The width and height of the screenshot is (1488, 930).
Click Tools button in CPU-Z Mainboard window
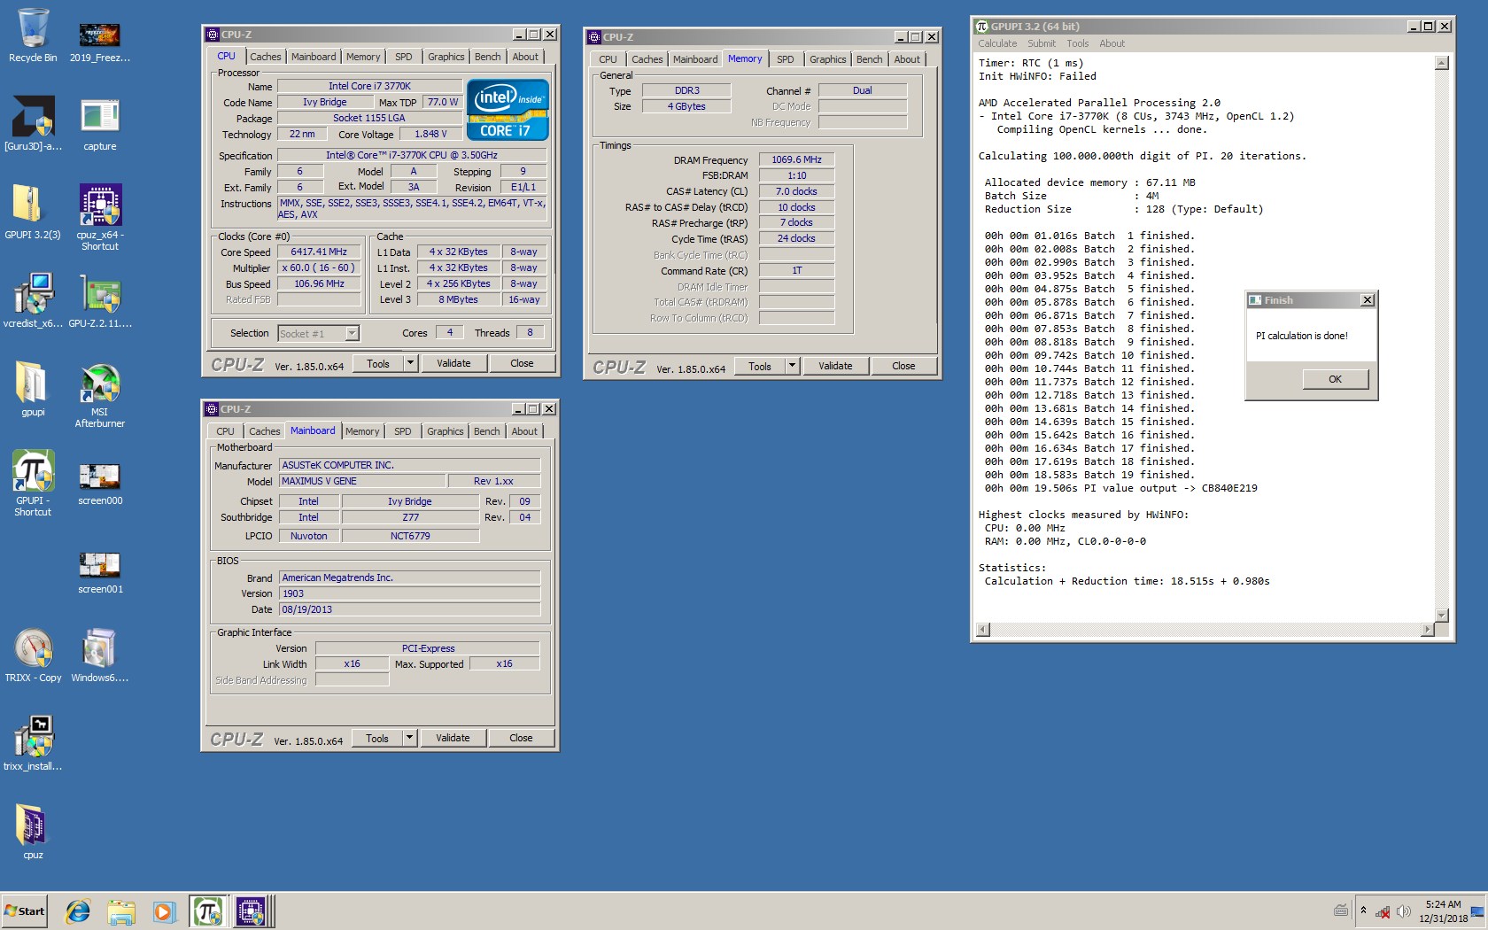click(377, 738)
